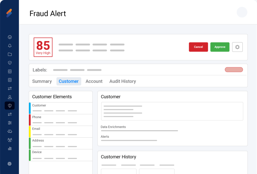Viewport: 257px width, 174px height.
Task: Click the highlighted half-shield sidebar icon
Action: point(10,106)
